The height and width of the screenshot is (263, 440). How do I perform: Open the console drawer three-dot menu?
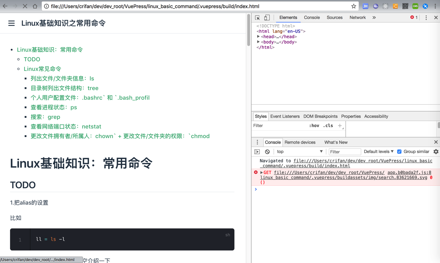[x=257, y=142]
